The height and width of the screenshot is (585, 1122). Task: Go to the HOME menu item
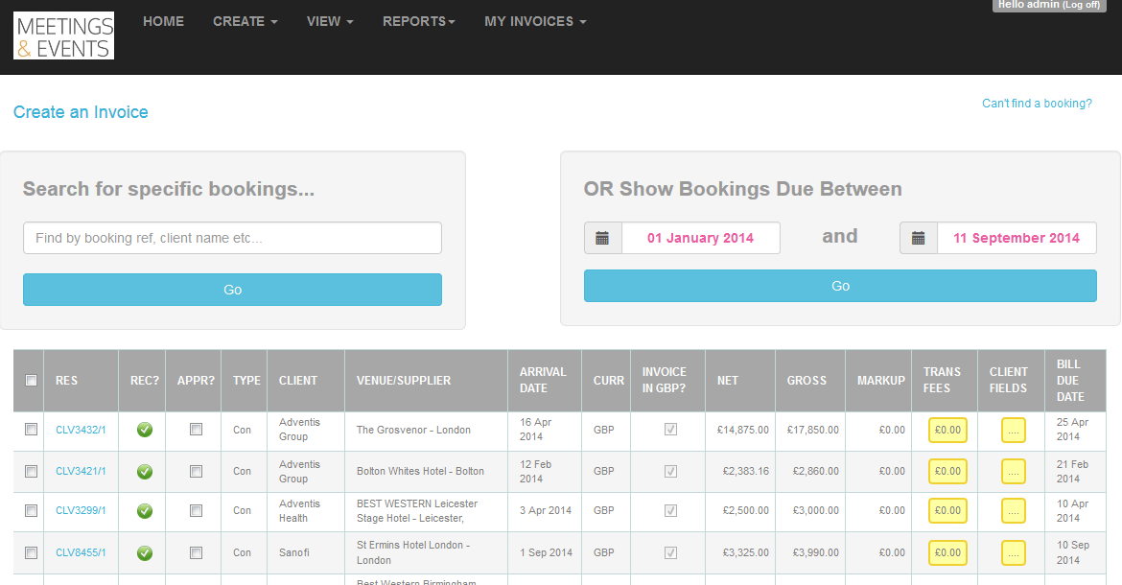tap(163, 21)
